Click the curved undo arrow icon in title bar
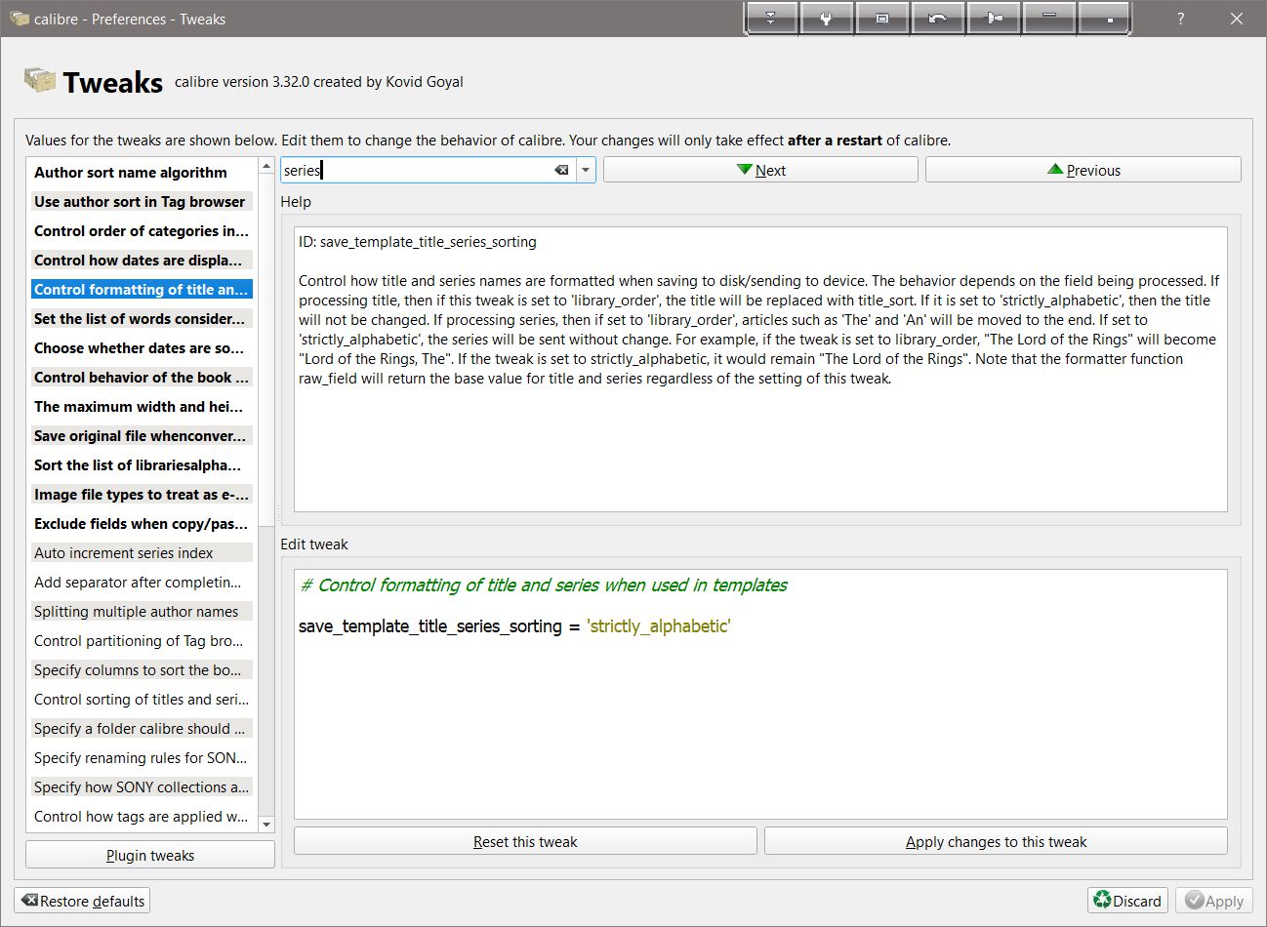This screenshot has width=1267, height=927. (x=938, y=19)
